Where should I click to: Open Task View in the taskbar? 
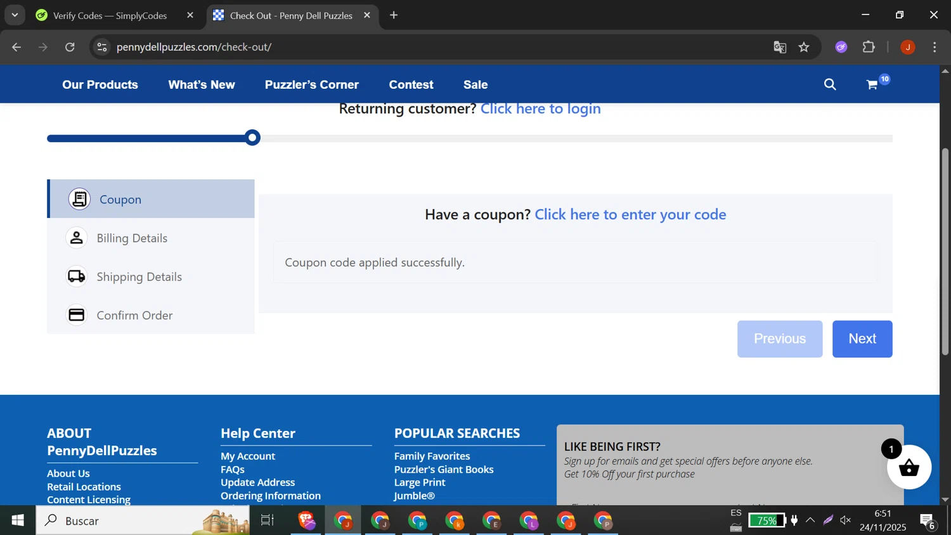[x=268, y=520]
